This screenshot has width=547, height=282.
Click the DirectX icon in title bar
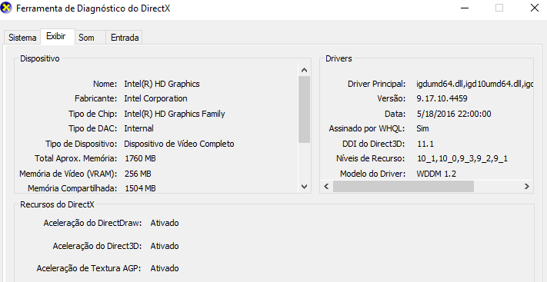[6, 8]
